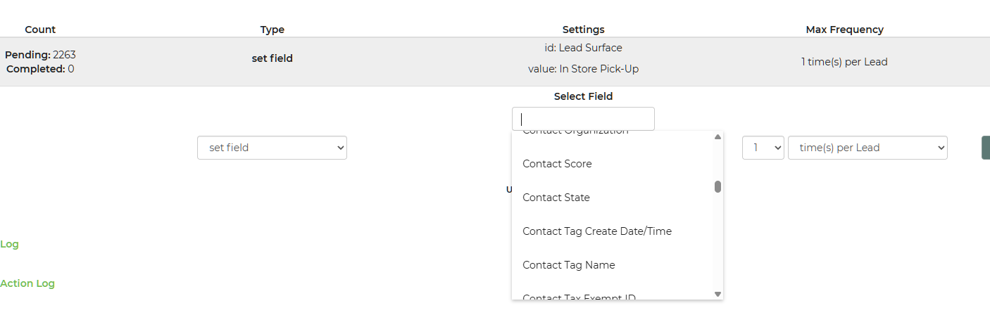990x334 pixels.
Task: Open the Action Log link
Action: (x=27, y=283)
